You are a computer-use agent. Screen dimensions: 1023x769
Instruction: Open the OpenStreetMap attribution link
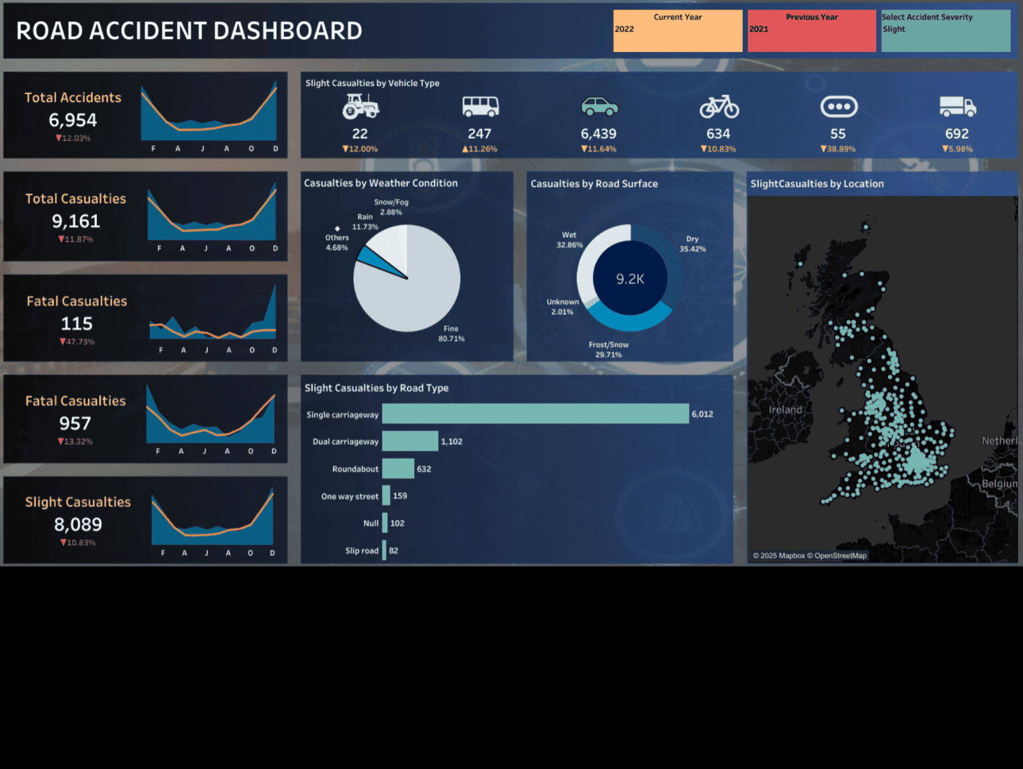[840, 556]
